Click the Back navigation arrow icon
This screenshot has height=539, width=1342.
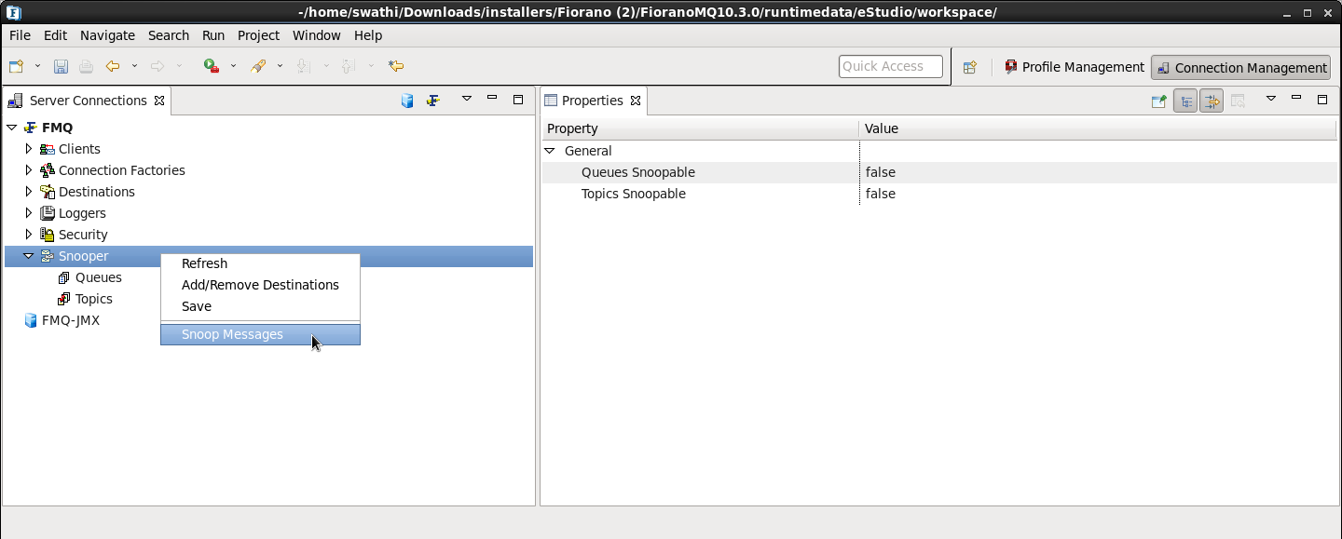tap(113, 66)
